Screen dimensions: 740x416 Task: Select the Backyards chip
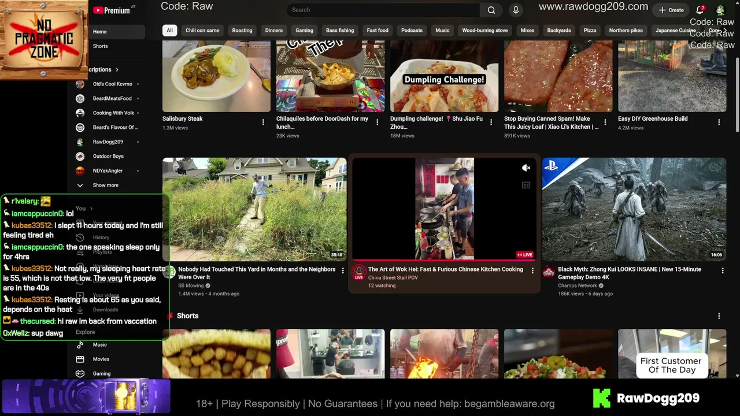click(559, 30)
